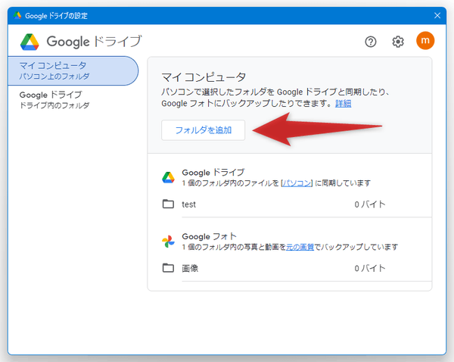Click the Google Drive icon in sync section

168,177
